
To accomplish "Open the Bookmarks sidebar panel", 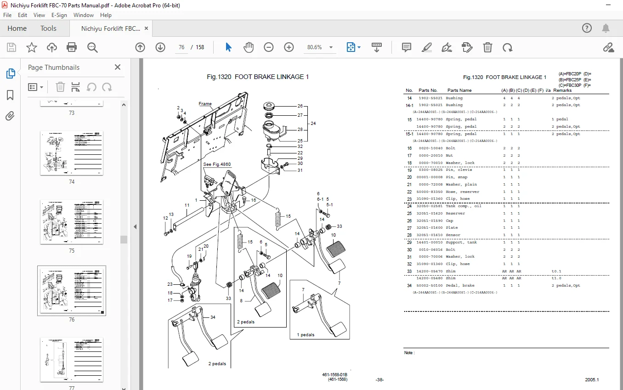I will pyautogui.click(x=10, y=95).
